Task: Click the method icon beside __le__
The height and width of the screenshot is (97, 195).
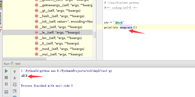Action: [x=37, y=32]
